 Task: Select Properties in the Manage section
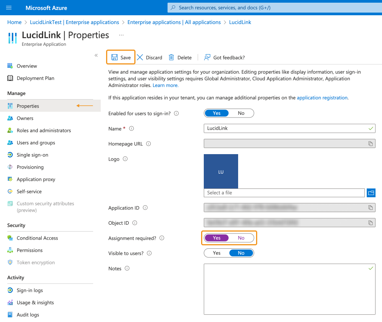50,106
